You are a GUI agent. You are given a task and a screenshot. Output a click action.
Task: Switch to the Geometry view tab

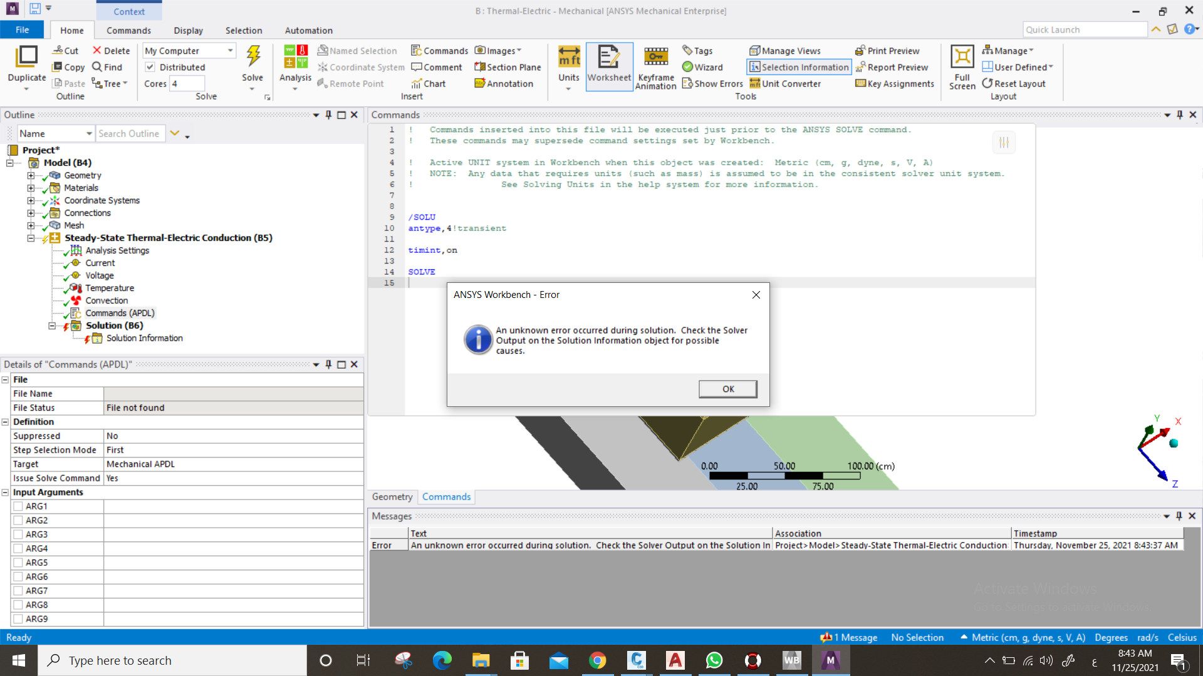pyautogui.click(x=392, y=496)
